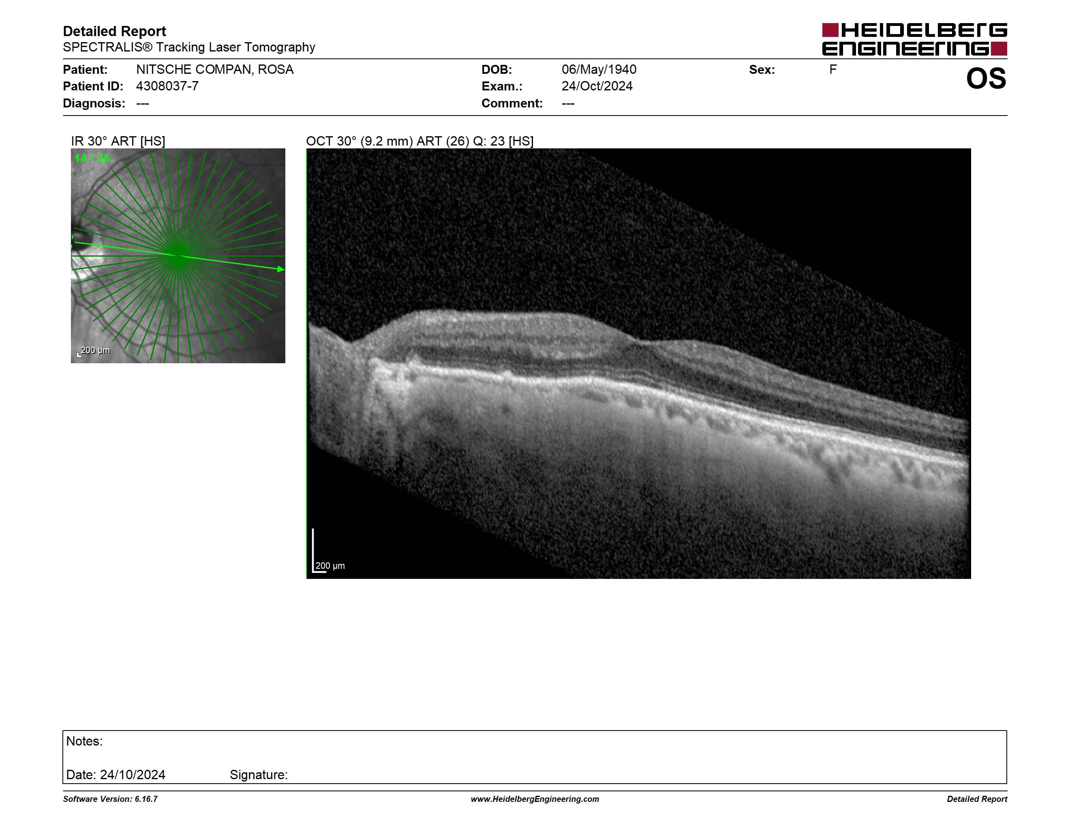Image resolution: width=1070 pixels, height=827 pixels.
Task: Click the DOB value '06/May/1940'
Action: tap(599, 70)
